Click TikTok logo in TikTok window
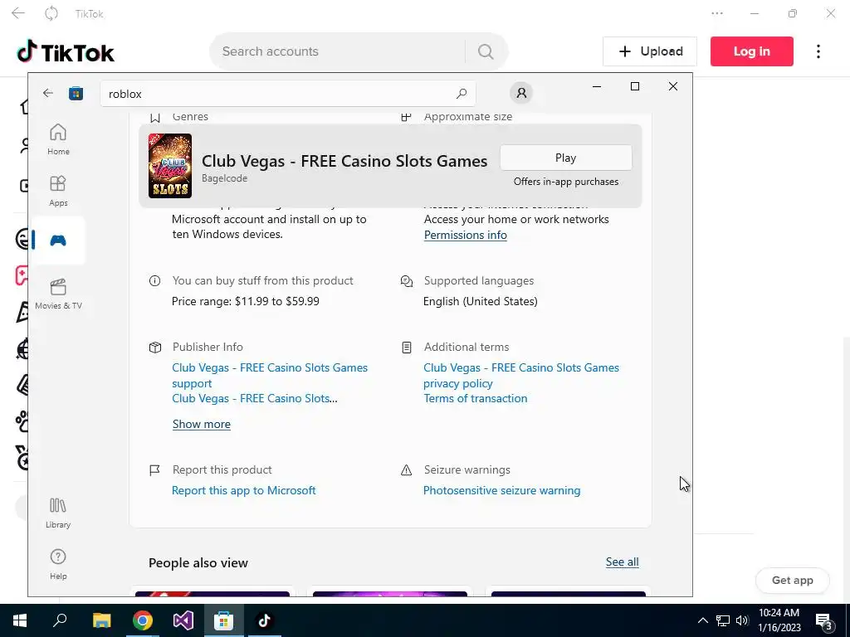Viewport: 850px width, 637px height. [x=66, y=52]
